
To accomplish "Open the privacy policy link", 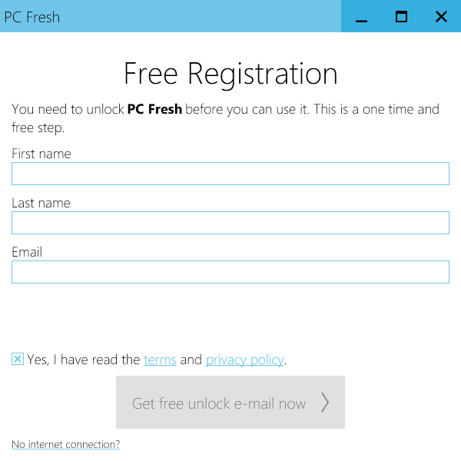I will [x=244, y=360].
